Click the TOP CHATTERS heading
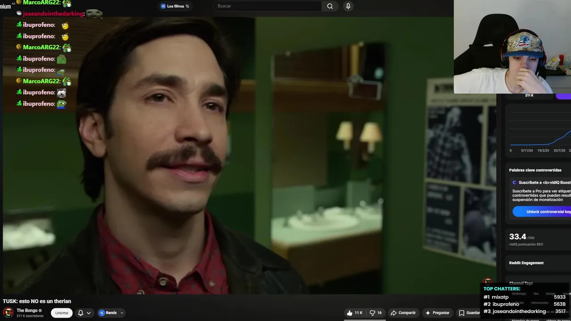This screenshot has height=321, width=571. point(502,289)
